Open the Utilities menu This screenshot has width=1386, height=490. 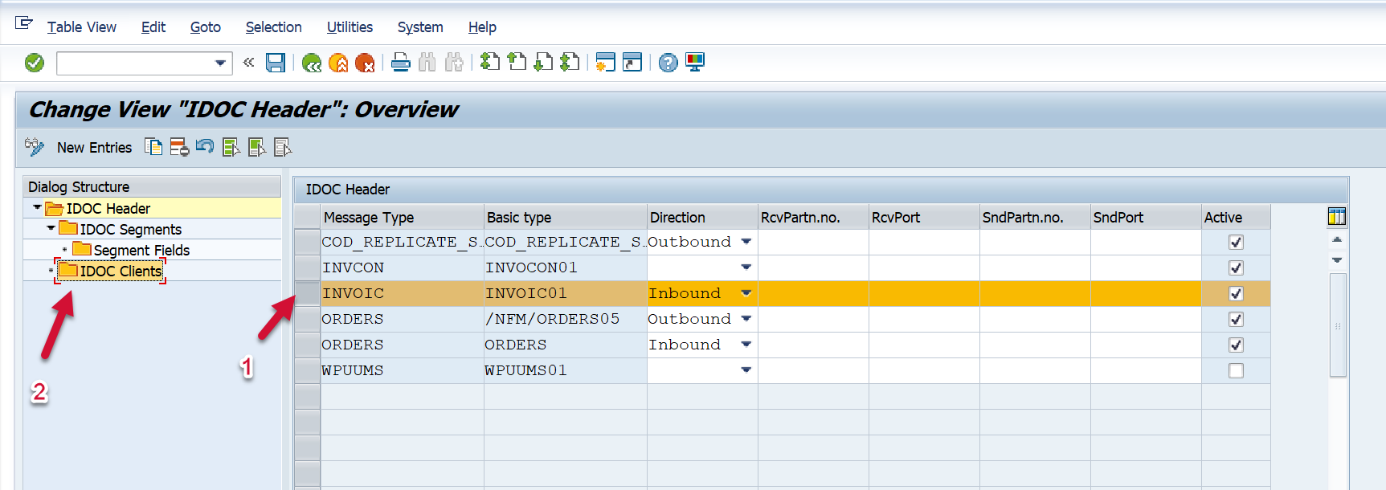click(x=350, y=27)
